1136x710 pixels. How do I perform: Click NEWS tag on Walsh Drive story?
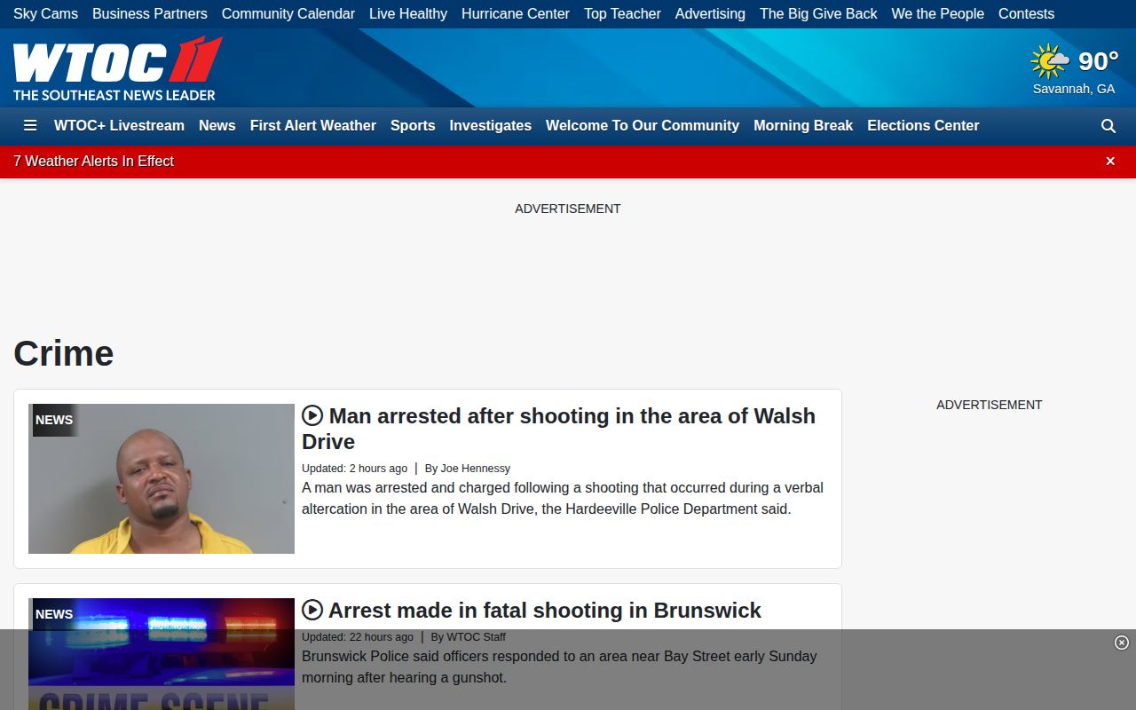click(54, 420)
